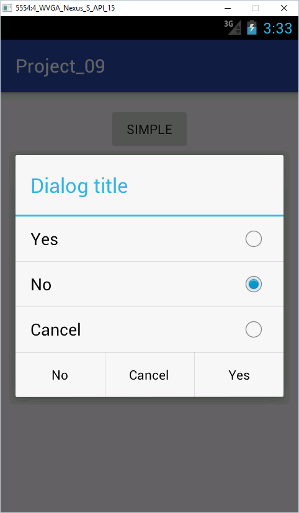Image resolution: width=299 pixels, height=513 pixels.
Task: Close the emulator window
Action: pos(284,8)
